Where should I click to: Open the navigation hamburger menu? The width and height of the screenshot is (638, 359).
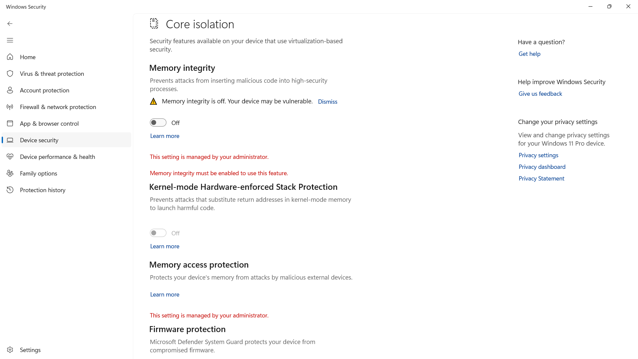(x=10, y=40)
